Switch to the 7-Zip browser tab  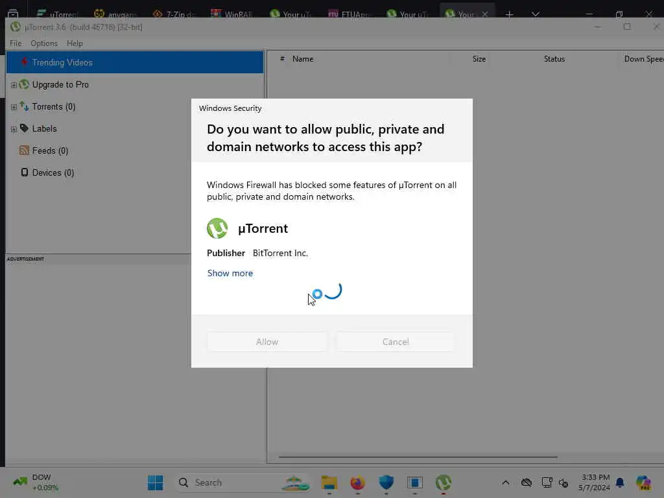174,14
